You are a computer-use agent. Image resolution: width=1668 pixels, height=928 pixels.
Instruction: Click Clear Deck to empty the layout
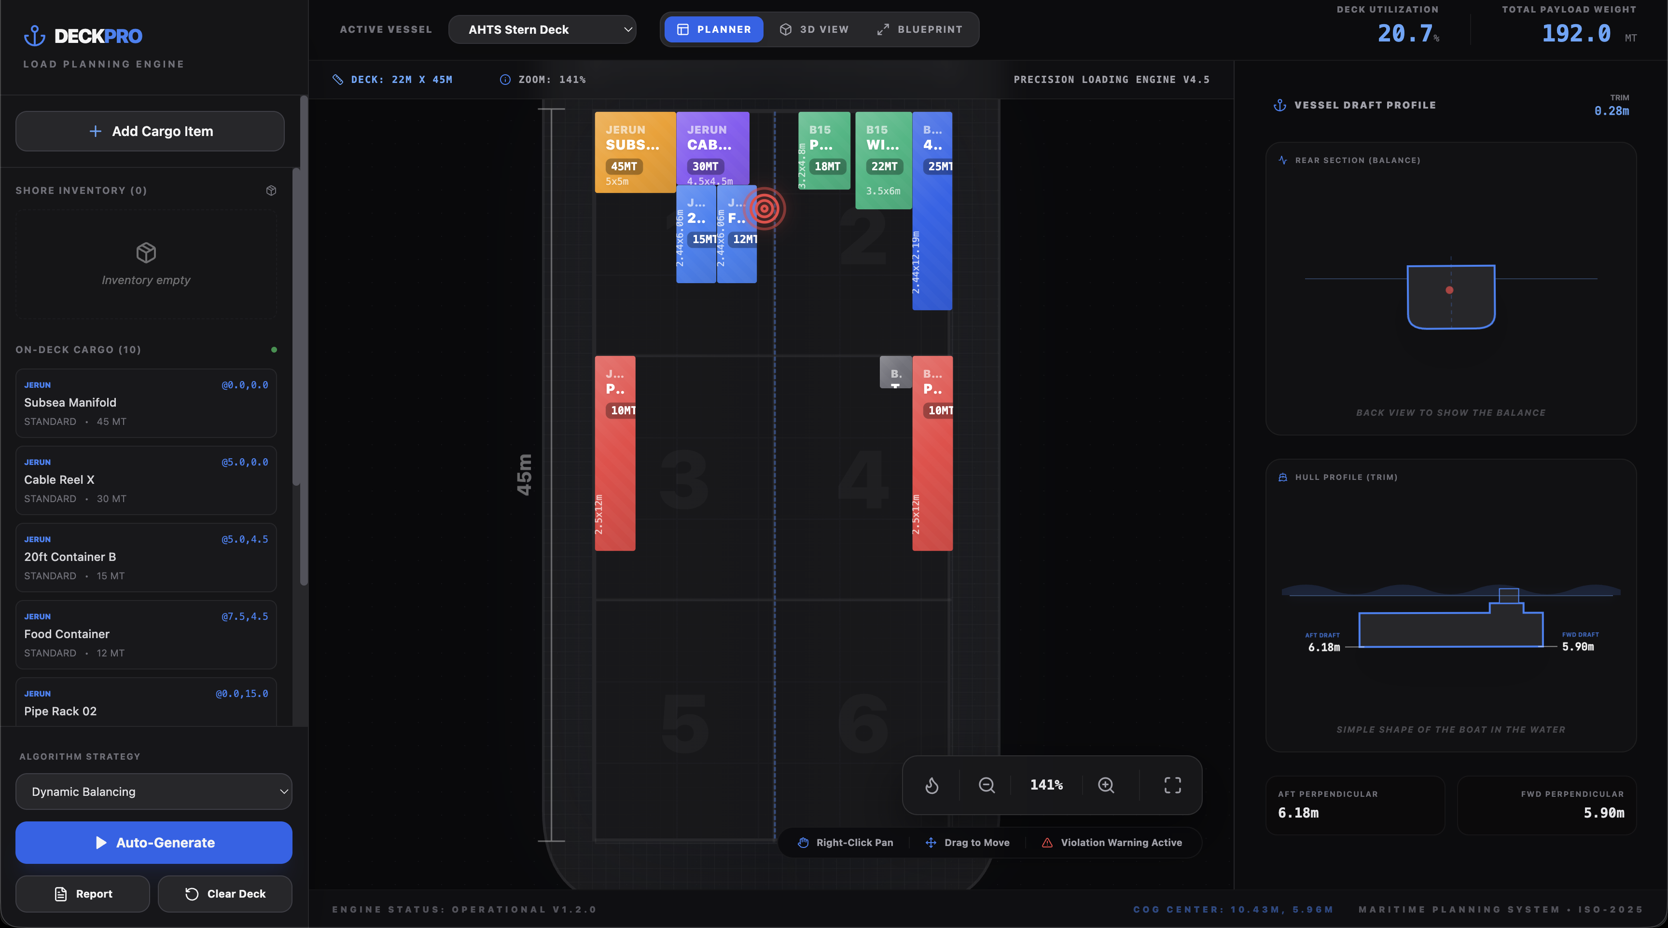225,893
